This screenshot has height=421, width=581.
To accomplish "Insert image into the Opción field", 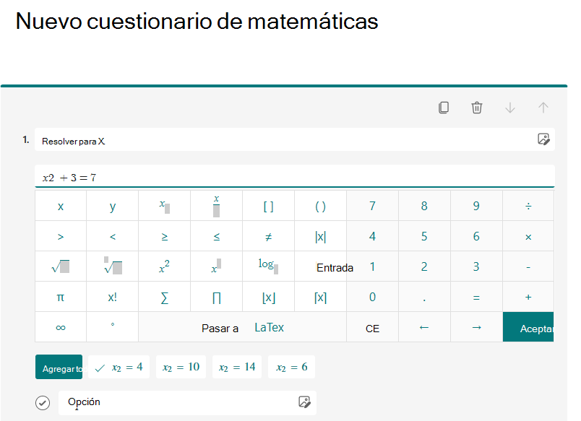I will tap(304, 402).
